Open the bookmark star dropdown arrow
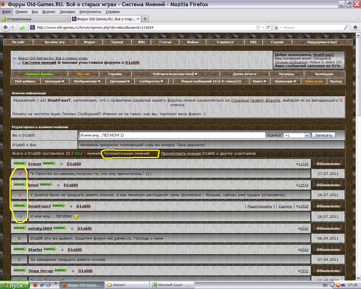Screen dimensions: 361x289 (x=263, y=27)
